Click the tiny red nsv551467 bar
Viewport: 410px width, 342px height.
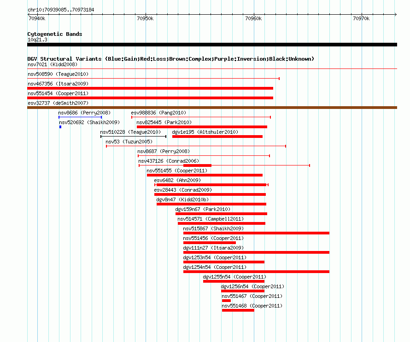[227, 301]
